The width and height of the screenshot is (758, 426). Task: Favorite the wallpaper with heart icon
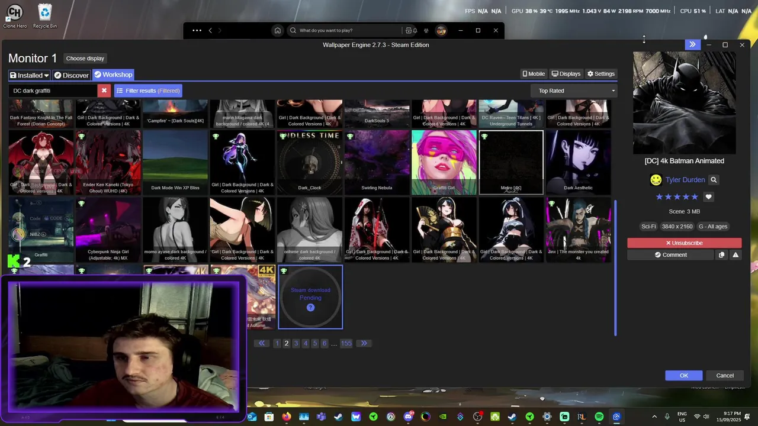click(708, 197)
